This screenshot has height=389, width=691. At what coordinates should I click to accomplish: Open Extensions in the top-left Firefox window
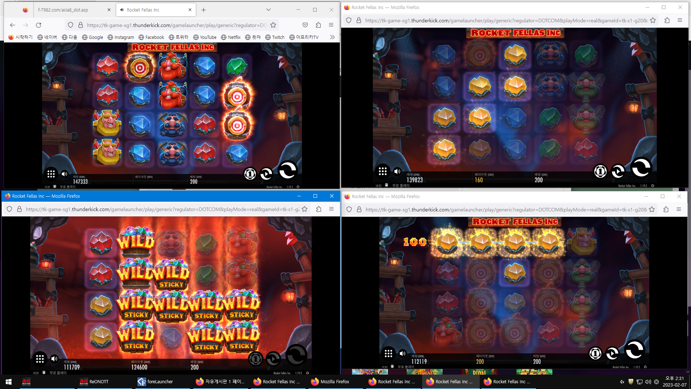318,25
